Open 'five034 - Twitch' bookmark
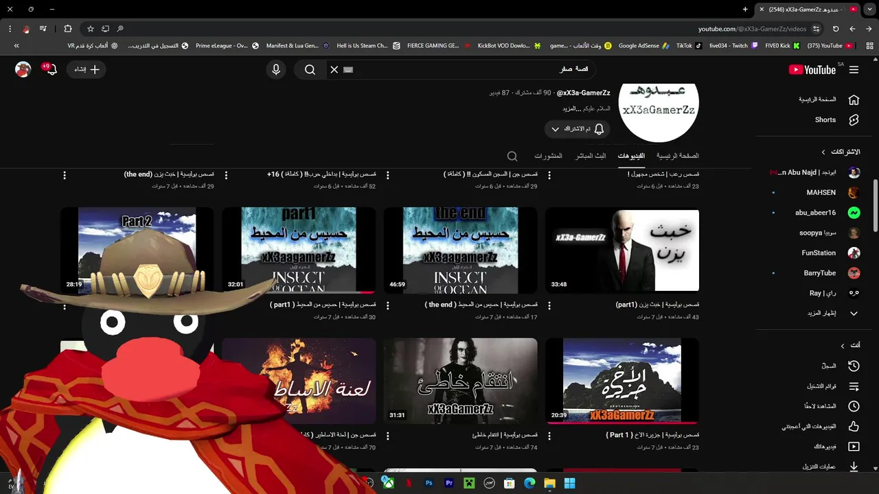This screenshot has width=879, height=494. click(733, 46)
